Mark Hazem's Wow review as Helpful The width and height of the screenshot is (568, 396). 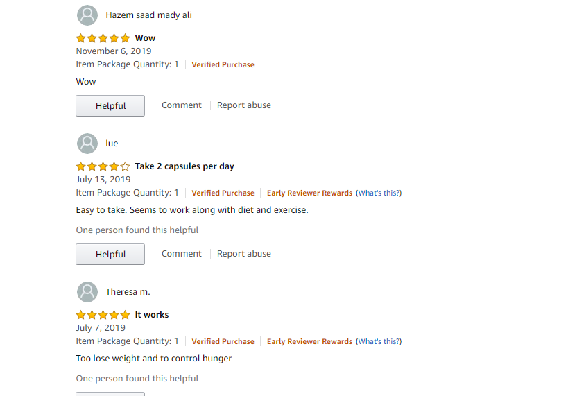click(x=110, y=106)
